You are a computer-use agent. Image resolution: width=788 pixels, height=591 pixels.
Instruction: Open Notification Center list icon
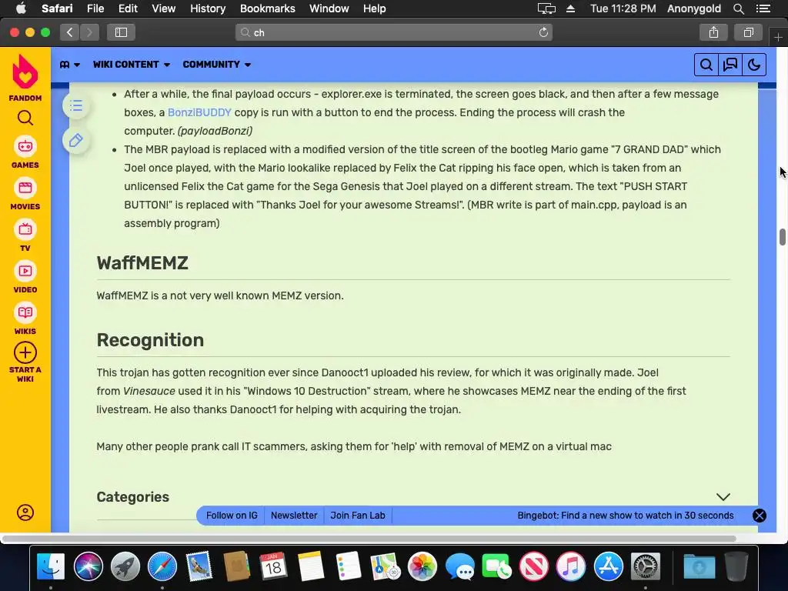[x=763, y=8]
